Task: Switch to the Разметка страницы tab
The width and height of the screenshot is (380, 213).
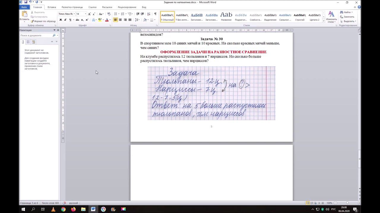Action: pyautogui.click(x=72, y=7)
